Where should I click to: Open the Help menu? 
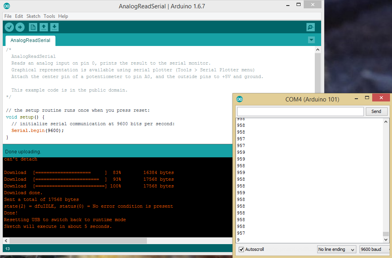pos(63,16)
